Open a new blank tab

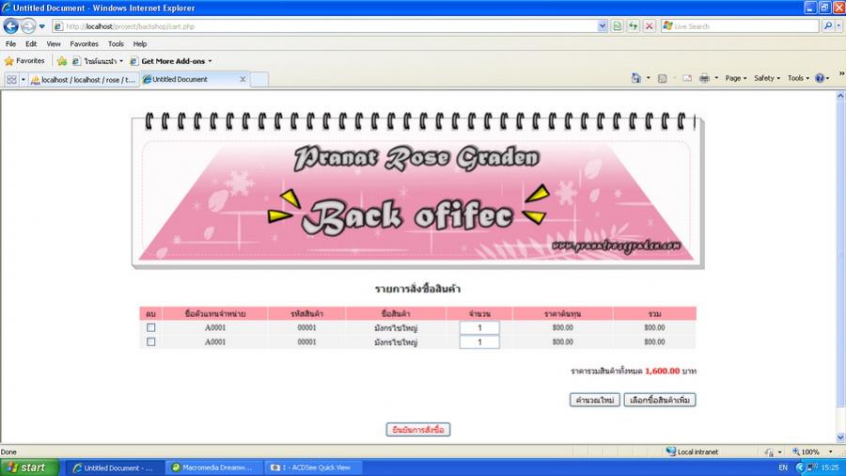[259, 79]
